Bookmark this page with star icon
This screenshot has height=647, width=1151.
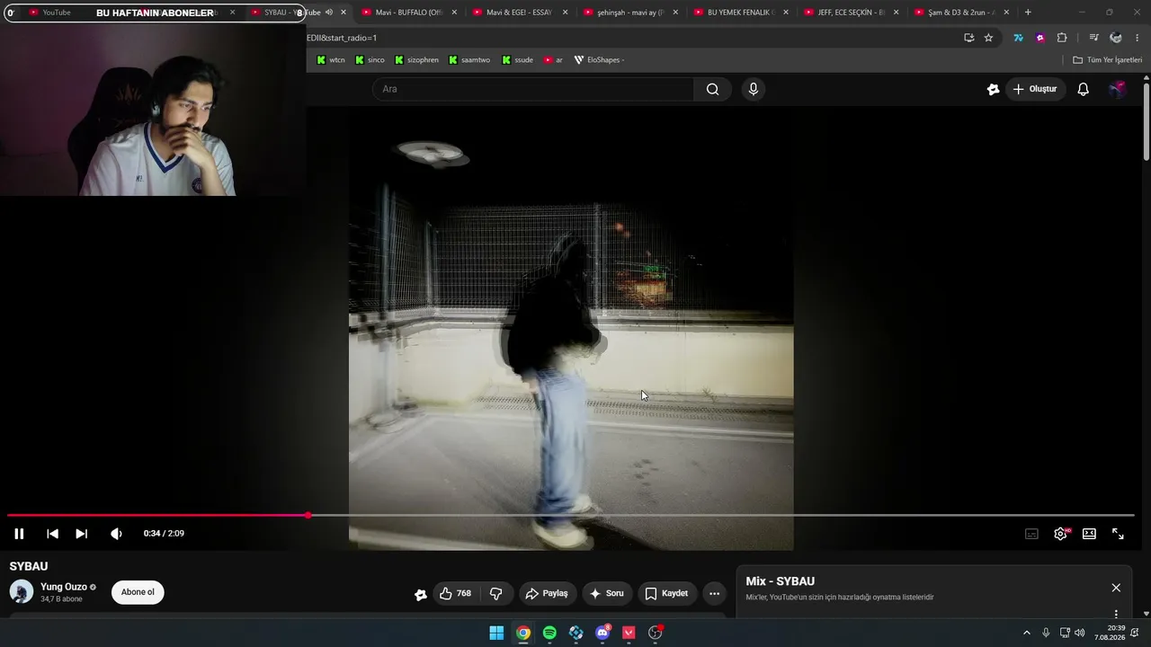pos(988,38)
